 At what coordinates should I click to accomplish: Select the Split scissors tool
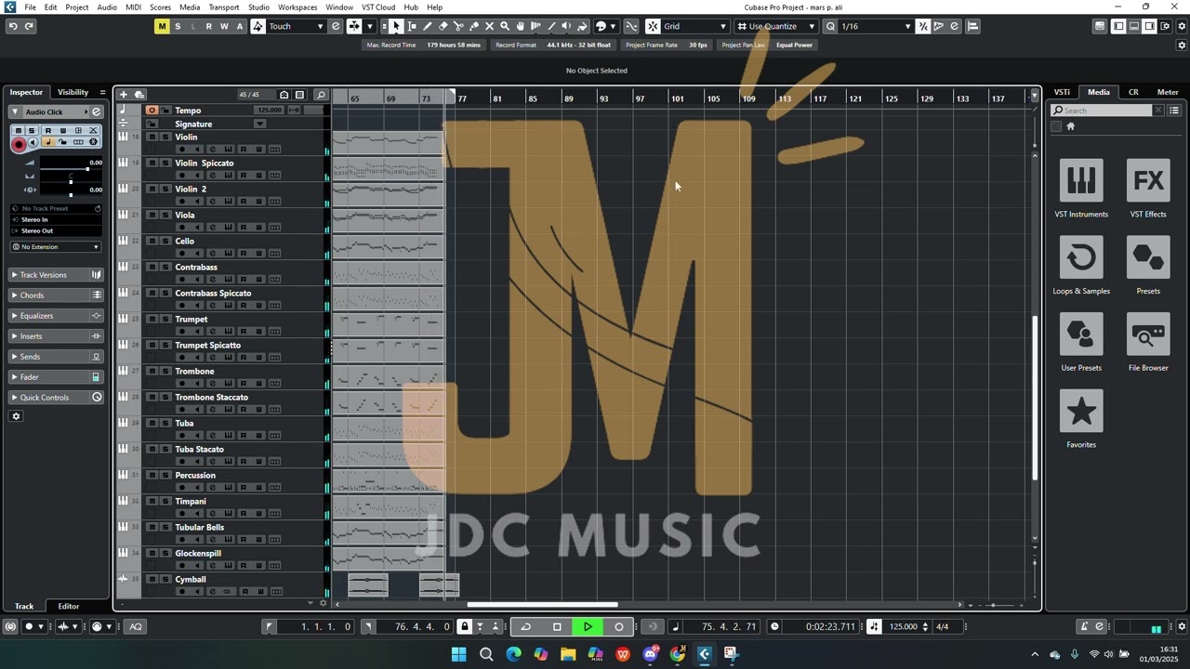[x=458, y=26]
